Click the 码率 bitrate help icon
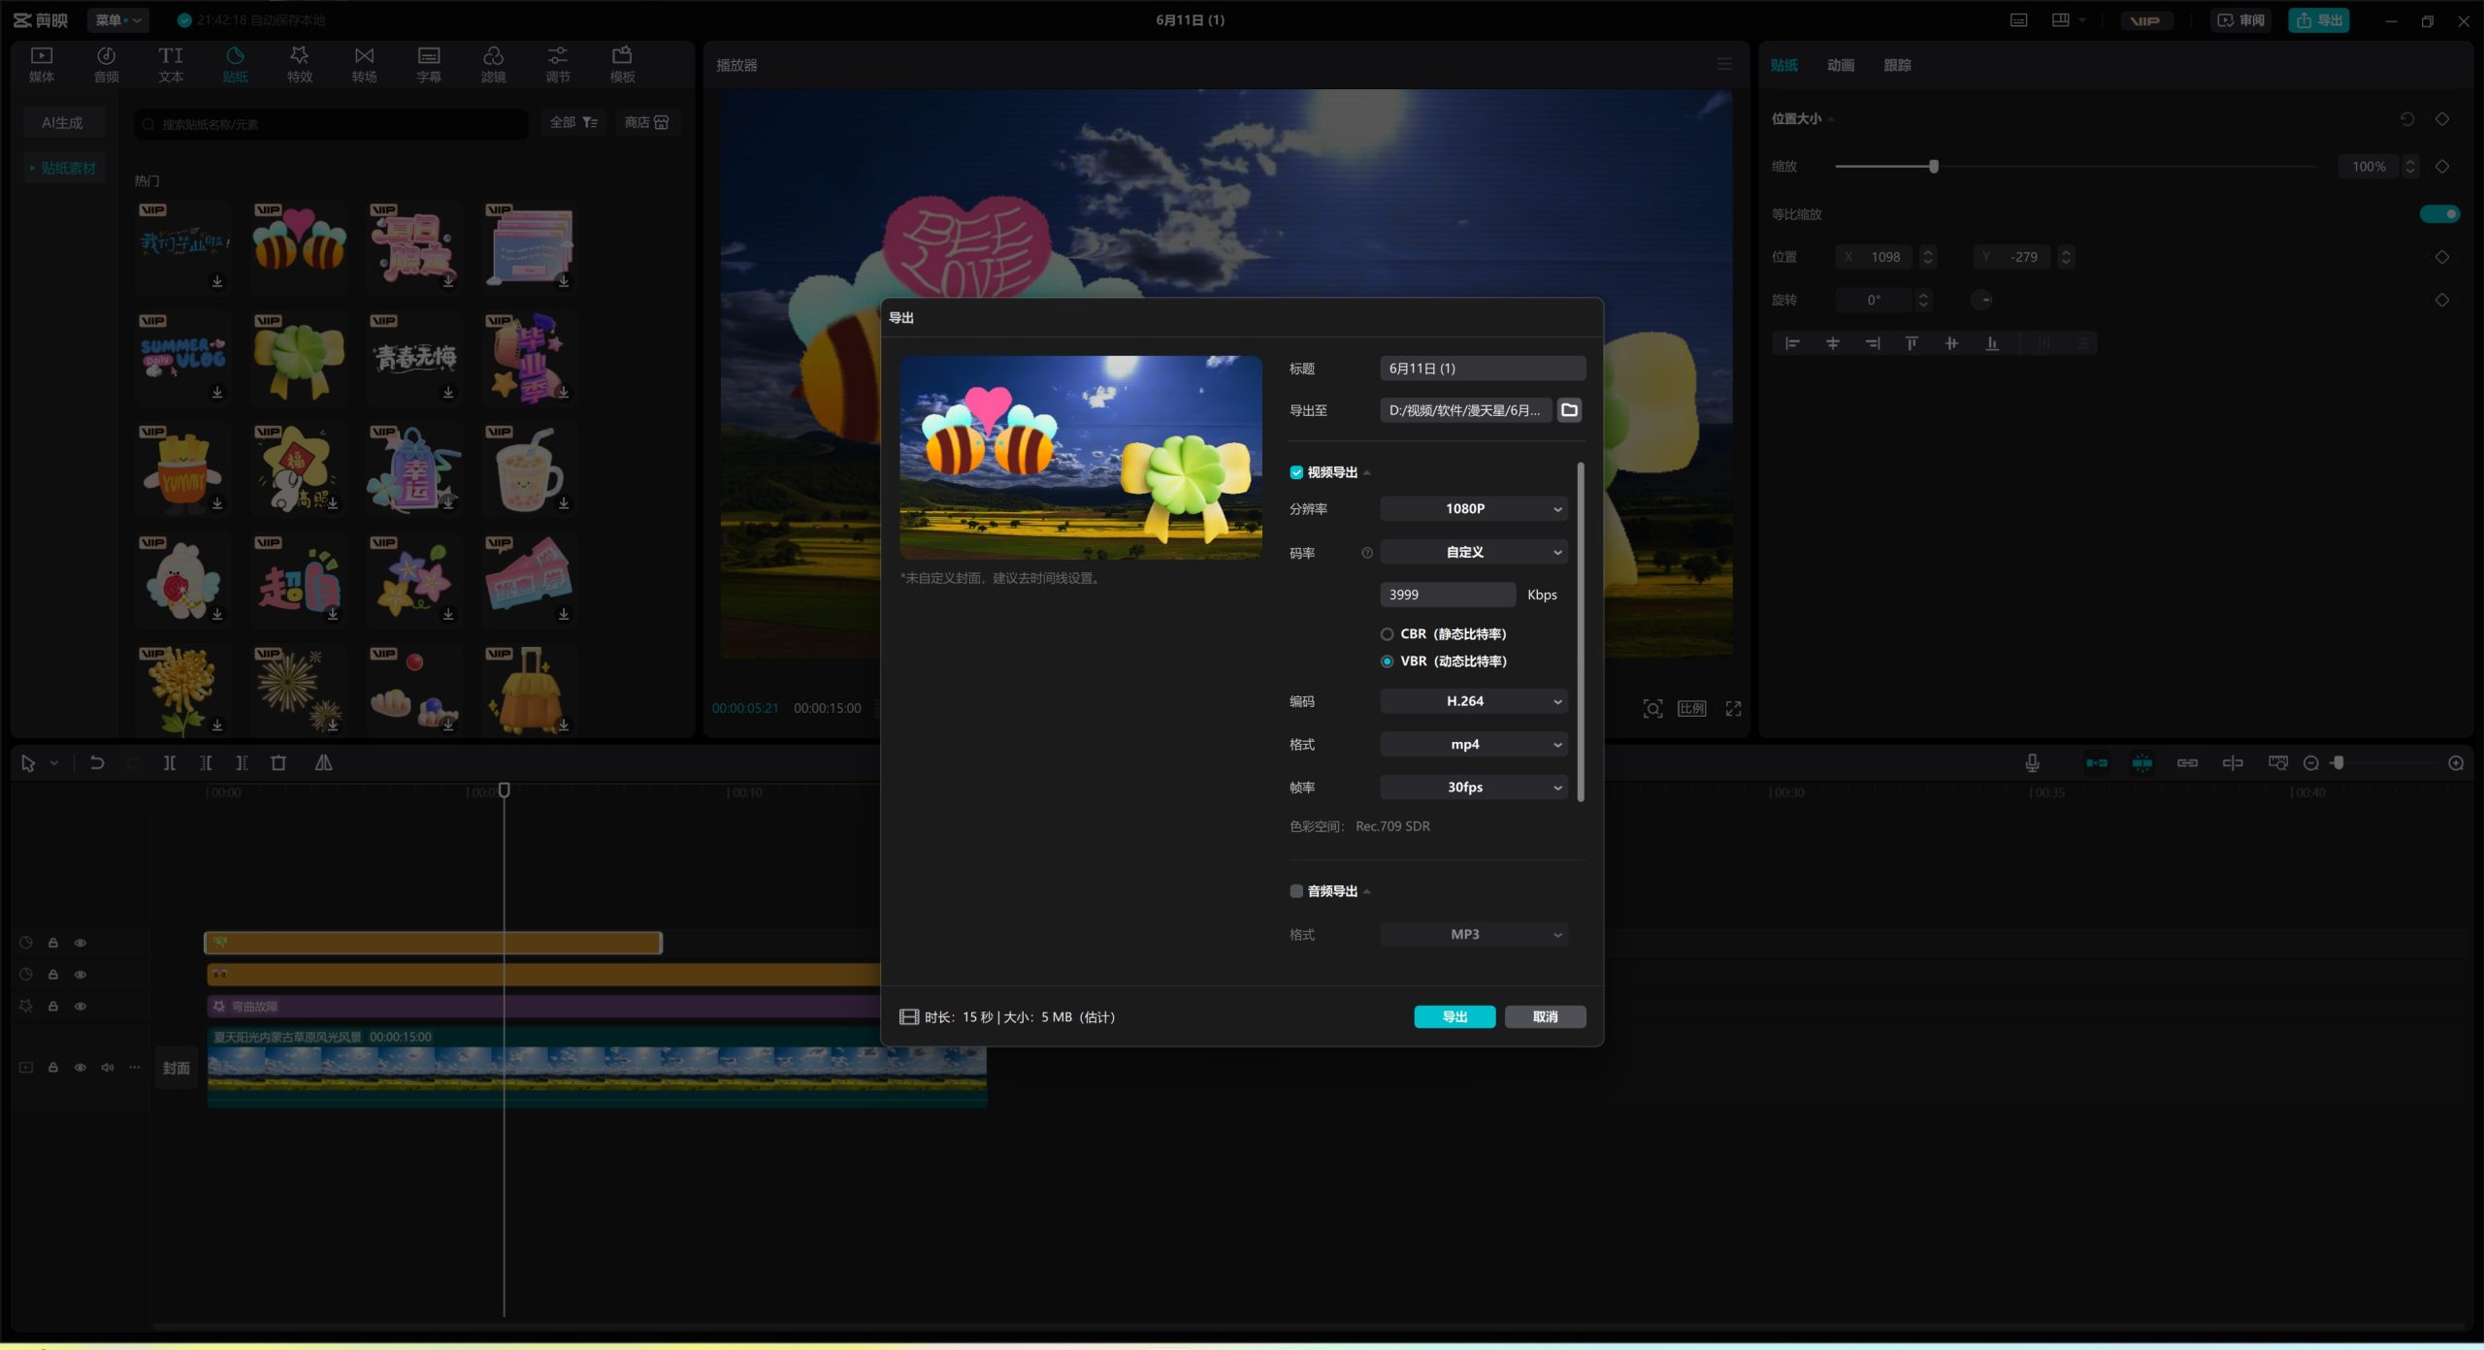Screen dimensions: 2484x1350 click(1367, 553)
